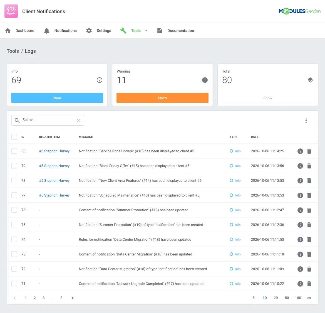Viewport: 325px width, 313px height.
Task: Delete log entry 79
Action: pyautogui.click(x=309, y=166)
